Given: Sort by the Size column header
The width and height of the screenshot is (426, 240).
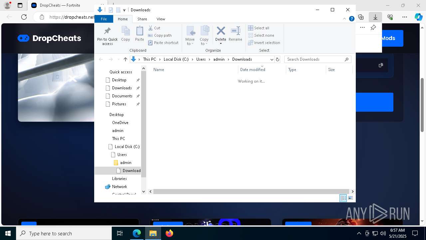Looking at the screenshot, I should click(x=339, y=70).
